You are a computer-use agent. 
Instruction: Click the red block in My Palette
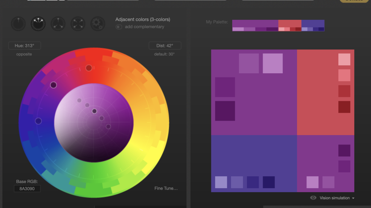point(290,23)
